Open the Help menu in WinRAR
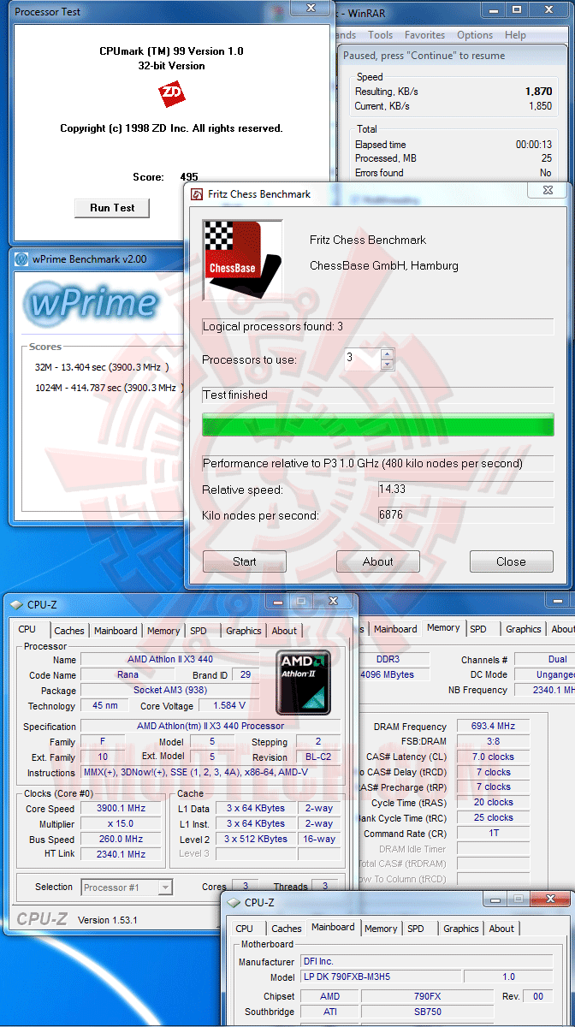Image resolution: width=575 pixels, height=1027 pixels. 515,35
